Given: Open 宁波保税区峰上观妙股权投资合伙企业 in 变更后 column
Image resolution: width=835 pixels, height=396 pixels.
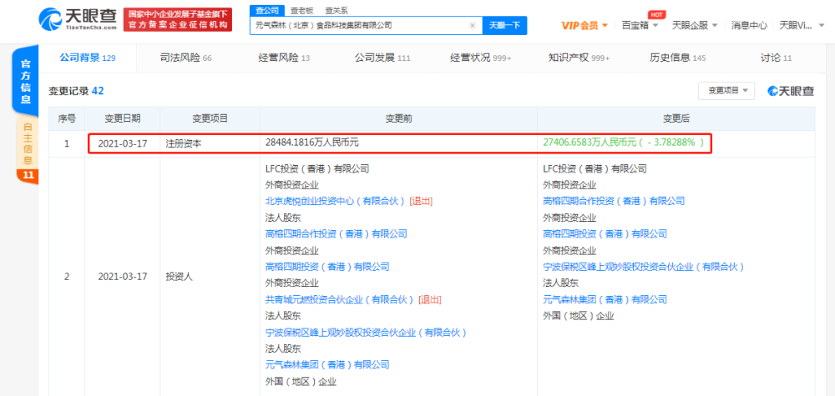Looking at the screenshot, I should coord(643,267).
